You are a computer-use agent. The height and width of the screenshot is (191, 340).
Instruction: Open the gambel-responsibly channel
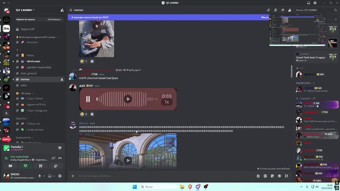[39, 67]
